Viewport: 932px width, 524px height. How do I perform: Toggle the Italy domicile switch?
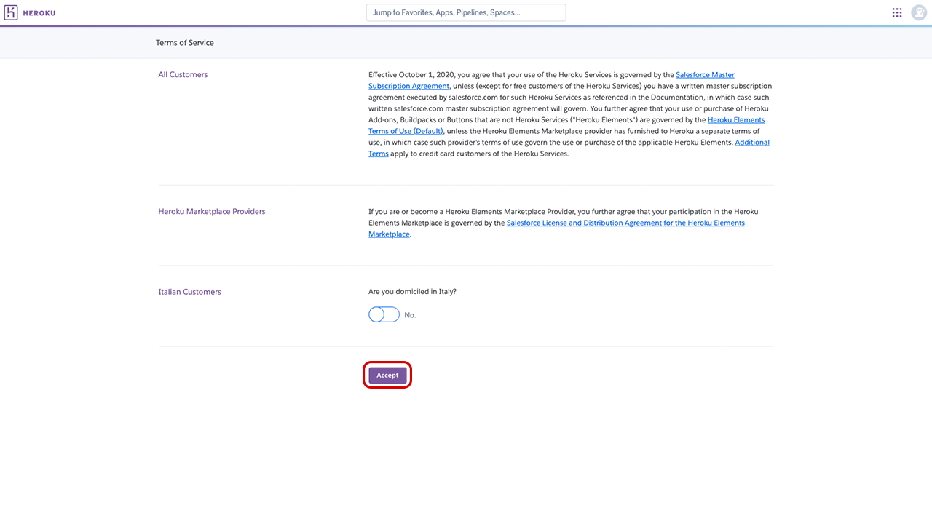tap(384, 314)
